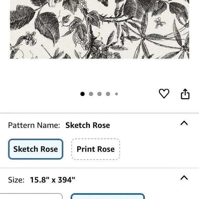Select the unselected size option at left

coord(31,196)
